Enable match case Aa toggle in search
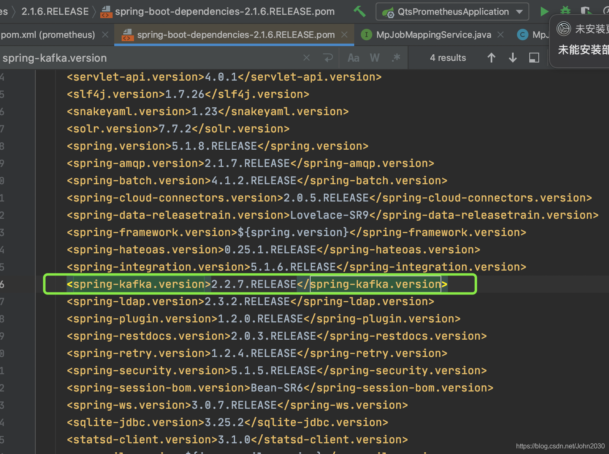 point(353,58)
